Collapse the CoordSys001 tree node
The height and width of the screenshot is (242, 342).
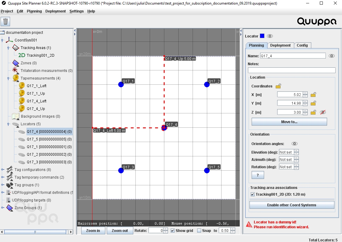[x=2, y=40]
